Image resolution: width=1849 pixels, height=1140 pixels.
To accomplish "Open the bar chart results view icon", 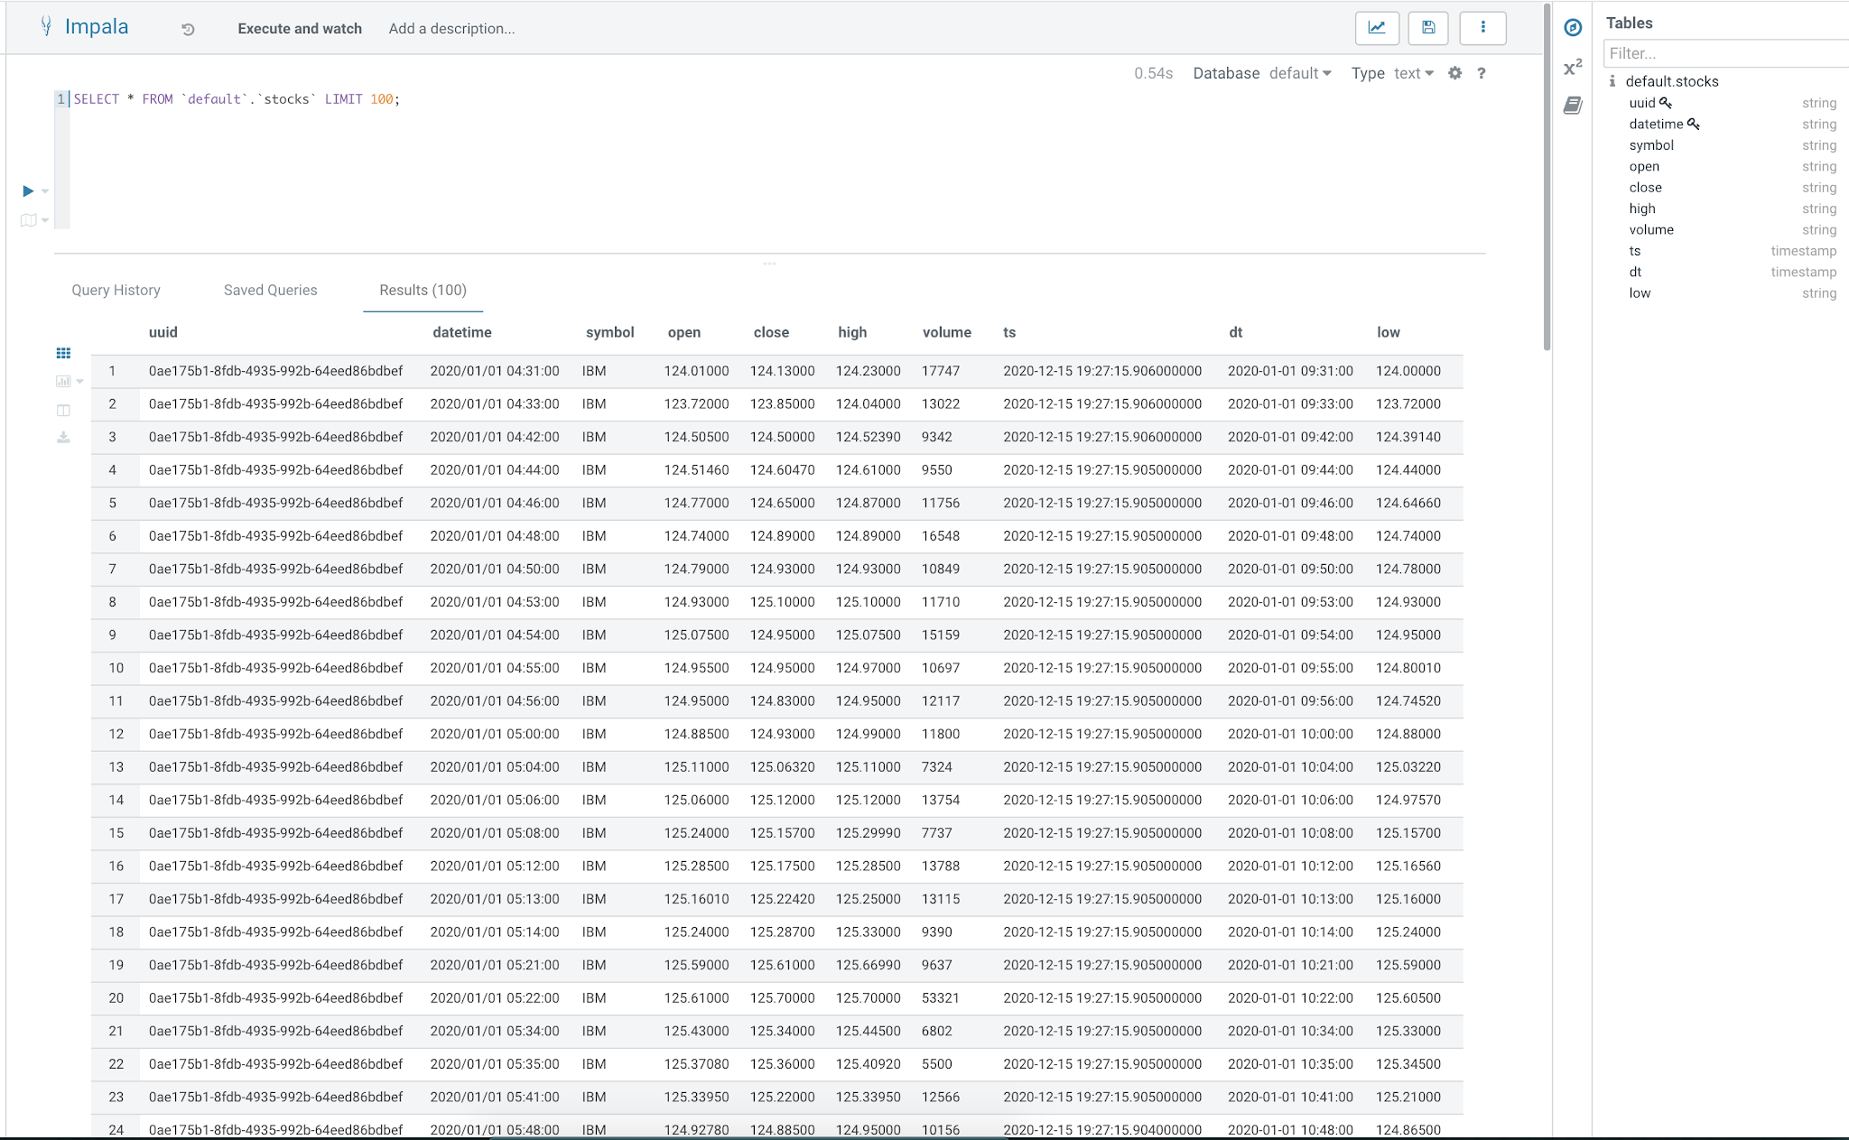I will pos(63,381).
